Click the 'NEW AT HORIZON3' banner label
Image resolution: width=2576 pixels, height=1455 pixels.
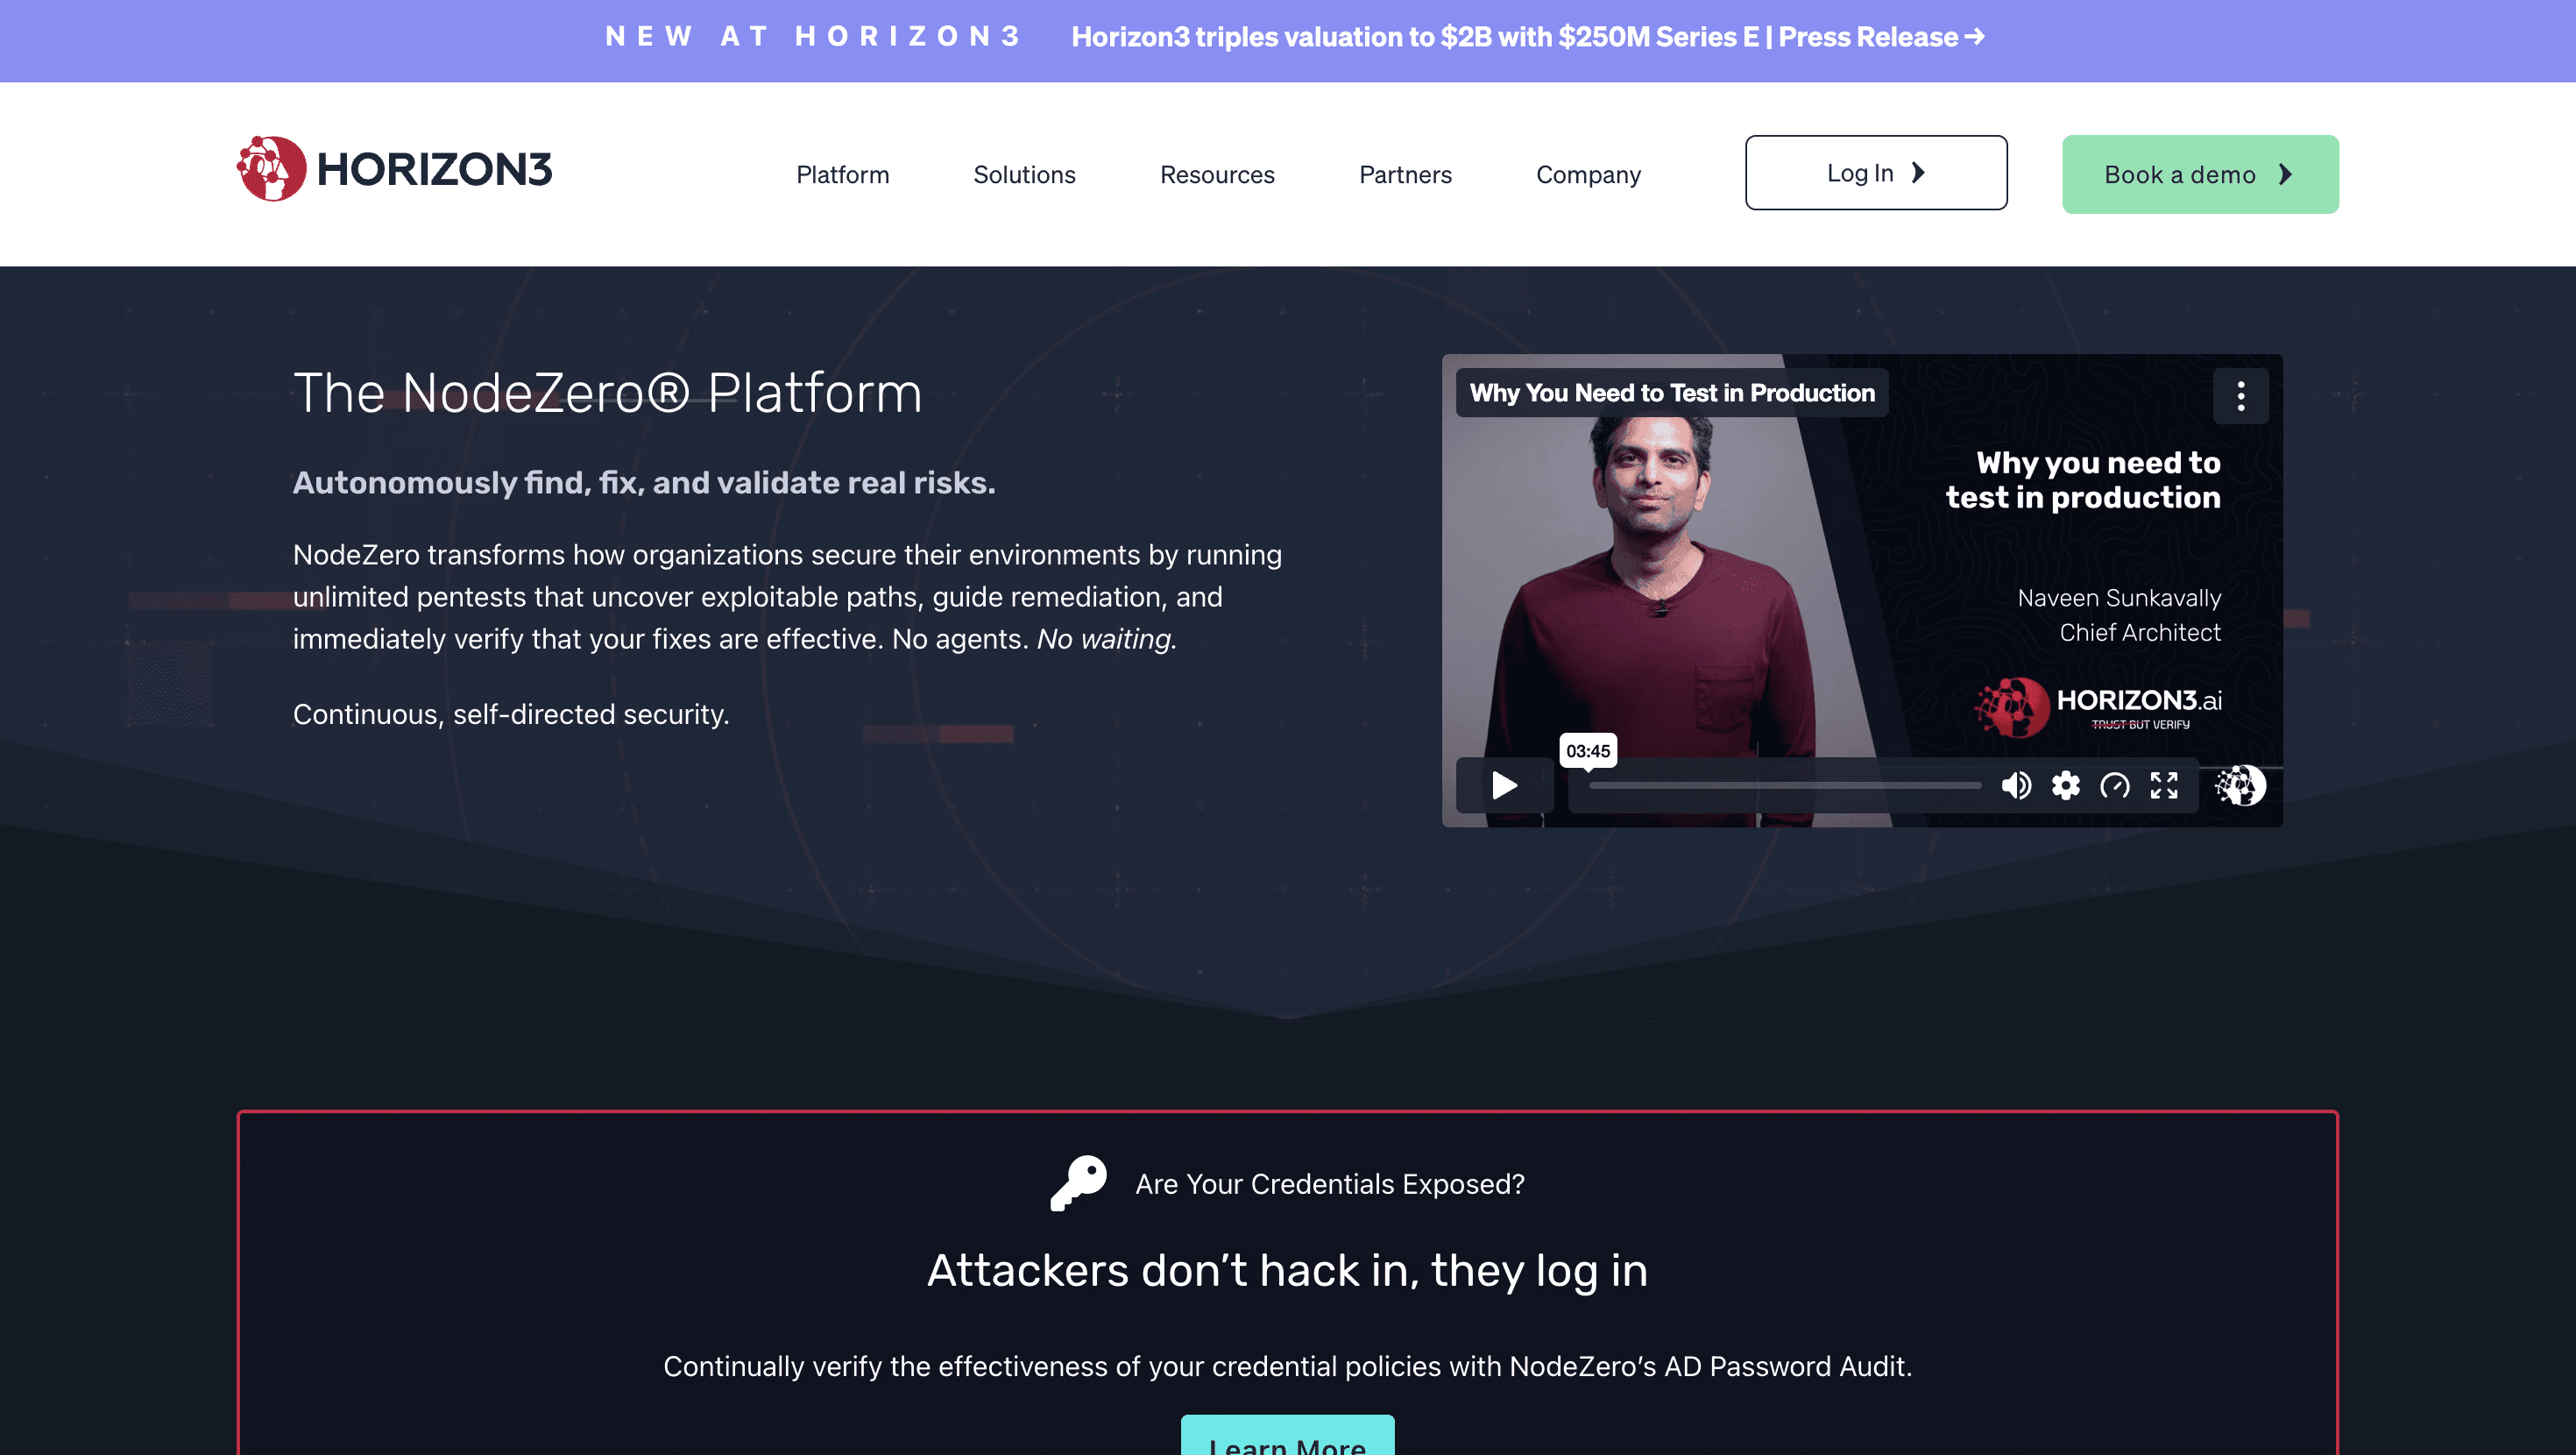pyautogui.click(x=813, y=37)
